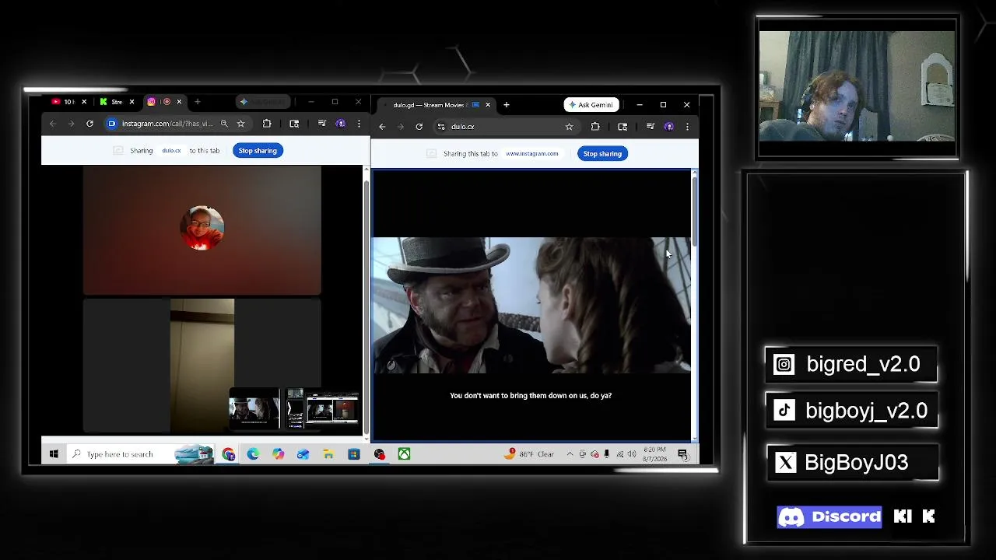Go back in the dulo.cx window
The height and width of the screenshot is (560, 996).
coord(382,127)
